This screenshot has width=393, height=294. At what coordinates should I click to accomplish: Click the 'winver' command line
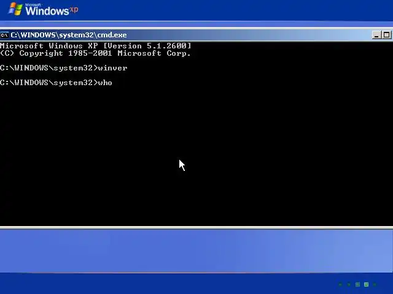click(64, 68)
